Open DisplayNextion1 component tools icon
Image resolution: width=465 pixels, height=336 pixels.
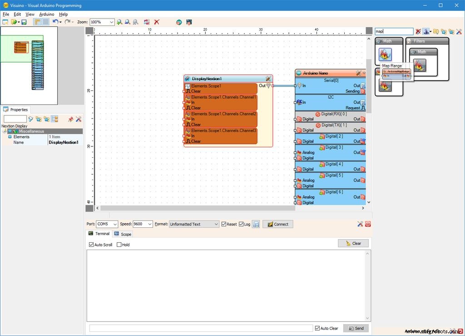pyautogui.click(x=268, y=79)
